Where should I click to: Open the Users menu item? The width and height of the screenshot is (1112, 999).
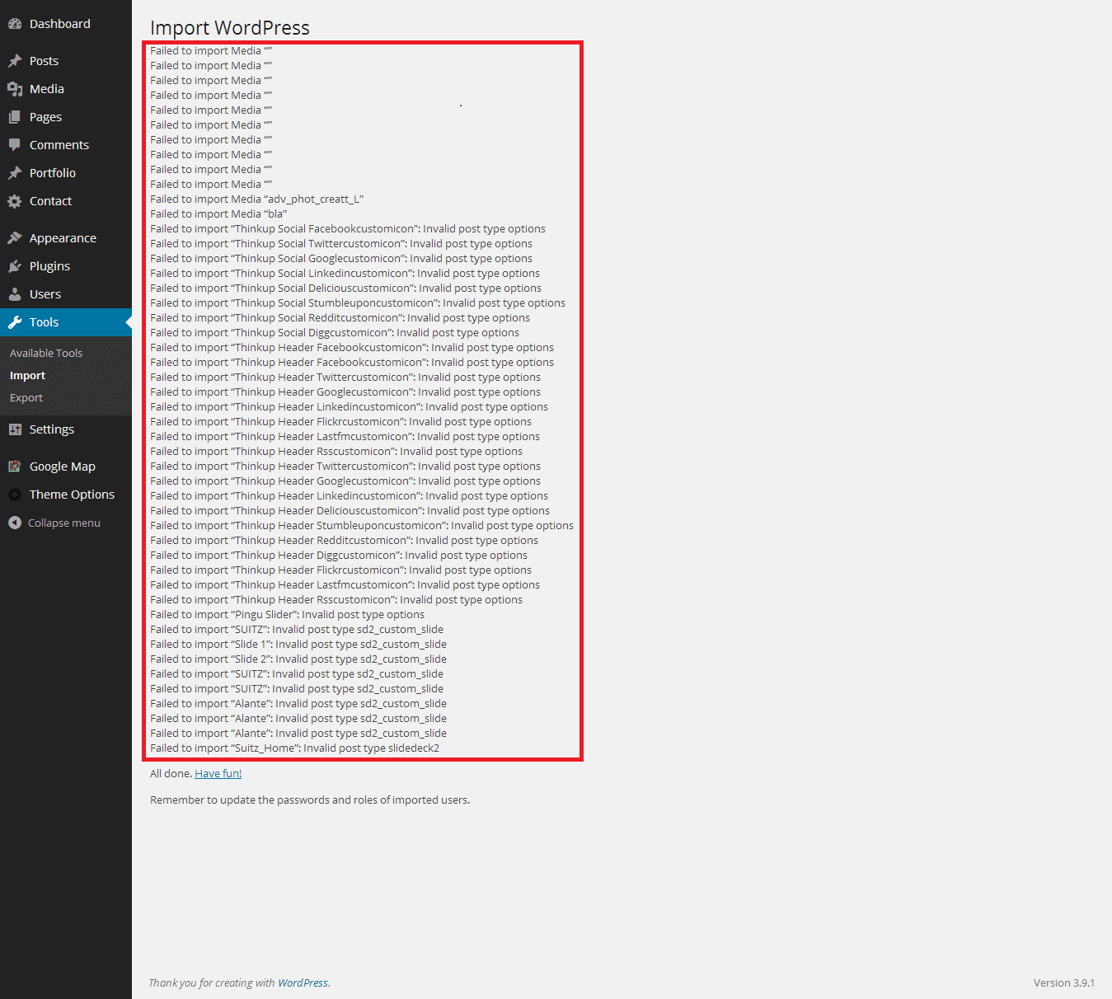pyautogui.click(x=66, y=294)
